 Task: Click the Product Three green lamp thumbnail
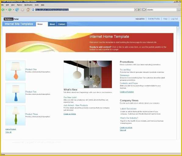[x=16, y=115]
